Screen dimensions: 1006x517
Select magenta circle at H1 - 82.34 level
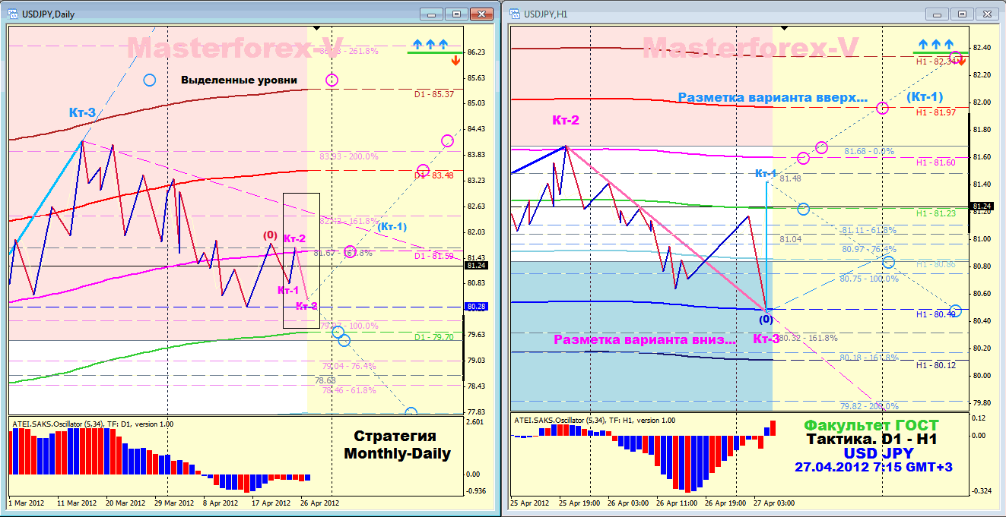[955, 58]
